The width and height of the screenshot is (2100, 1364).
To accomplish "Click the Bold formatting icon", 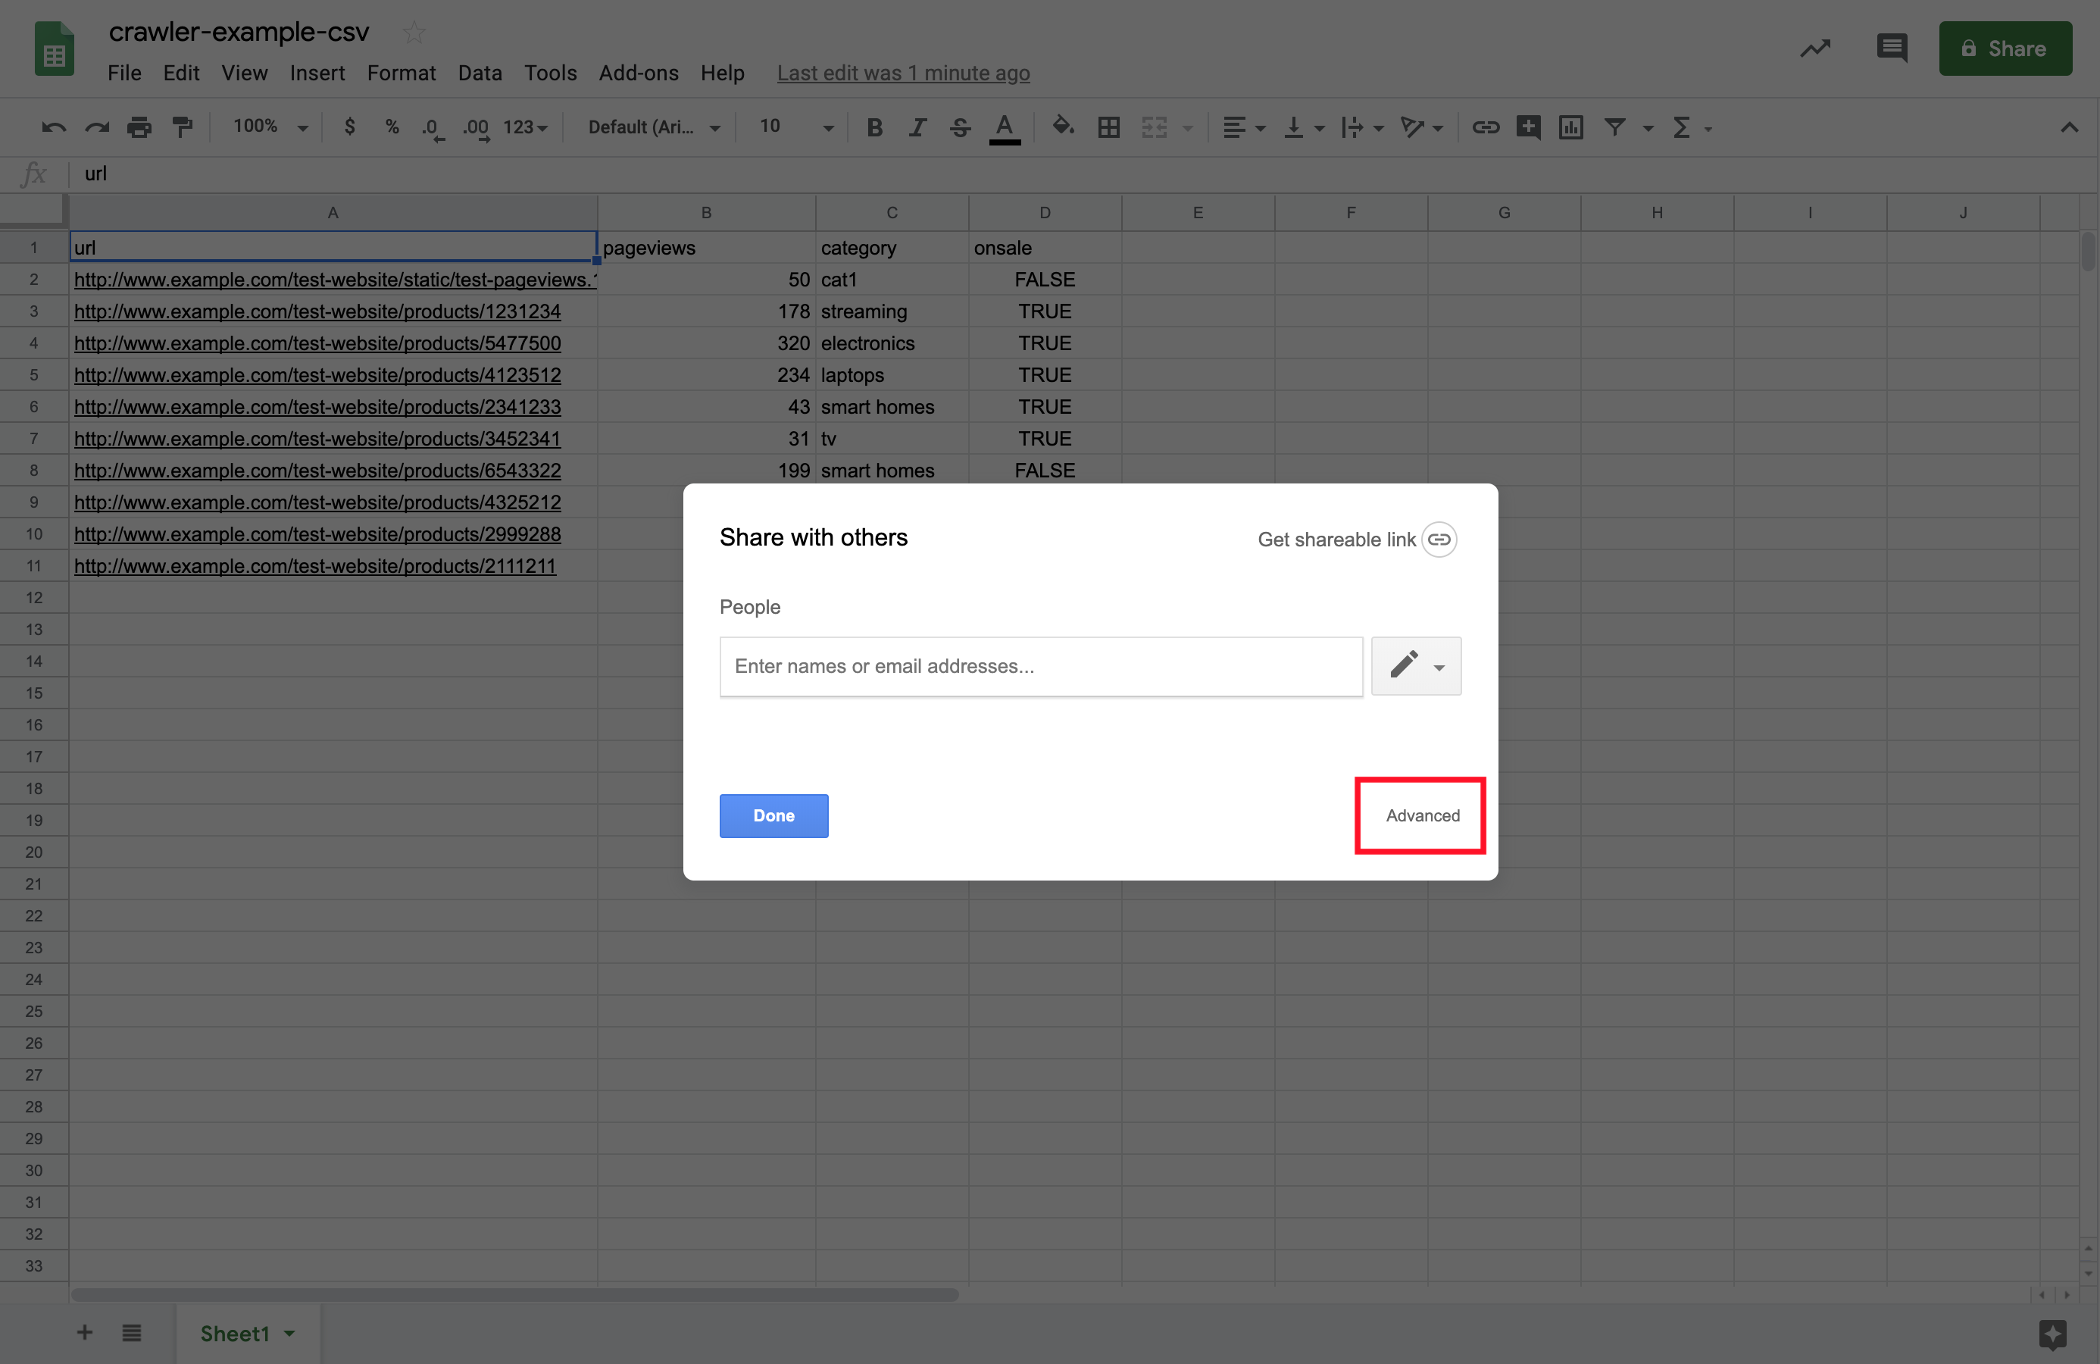I will pos(873,127).
